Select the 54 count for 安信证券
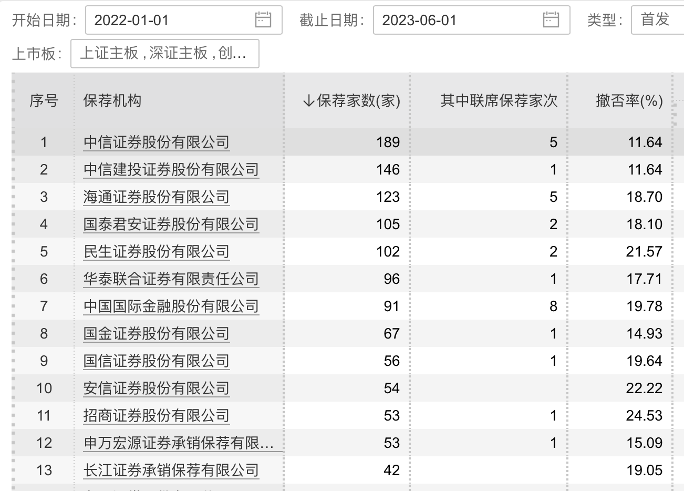684x491 pixels. 392,388
